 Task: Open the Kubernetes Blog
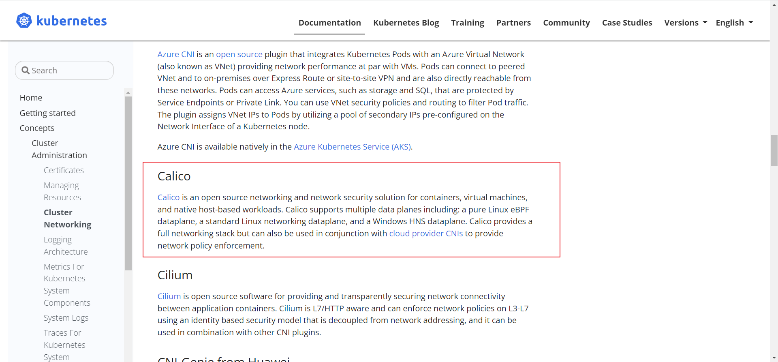tap(406, 23)
